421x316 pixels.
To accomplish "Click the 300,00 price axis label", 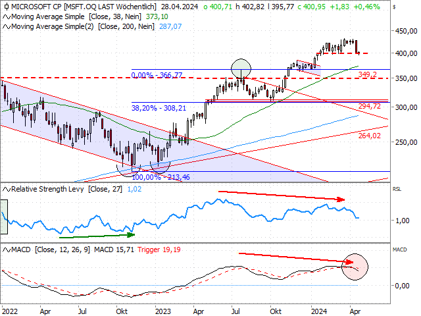I will point(407,107).
